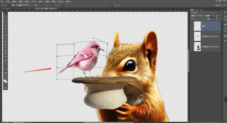Open the Image menu

click(x=21, y=2)
